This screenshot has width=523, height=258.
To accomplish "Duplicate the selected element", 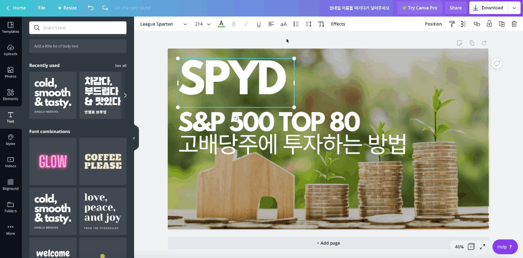I will click(x=502, y=24).
